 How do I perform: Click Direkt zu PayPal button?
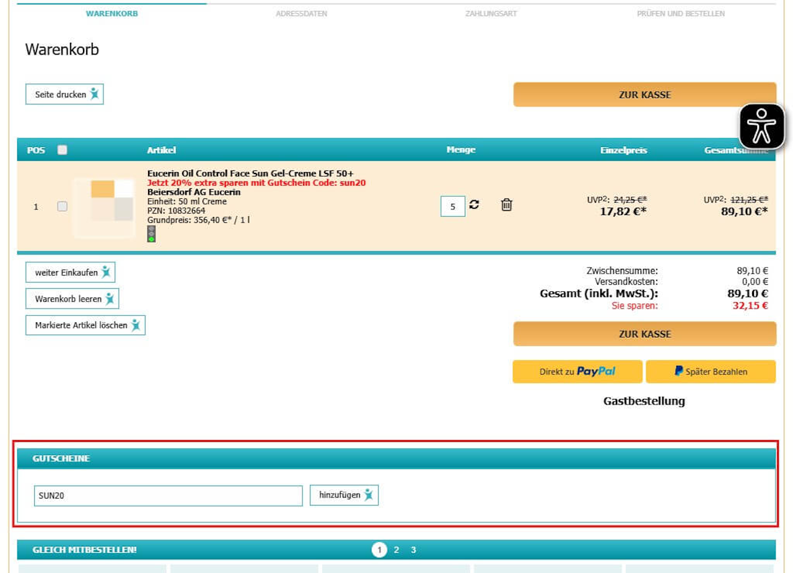(x=577, y=372)
